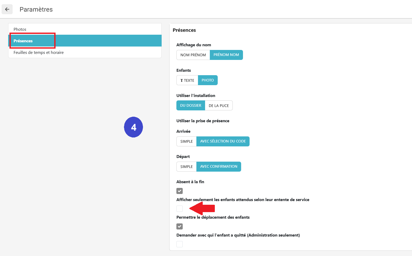
Task: Click the Paramètres page title
Action: 36,9
